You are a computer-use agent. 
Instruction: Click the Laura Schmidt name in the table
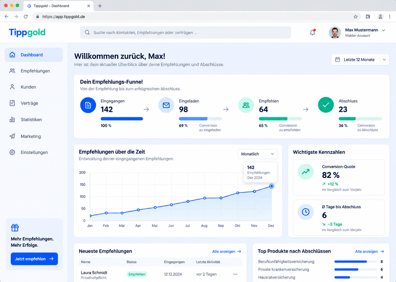[x=94, y=273]
